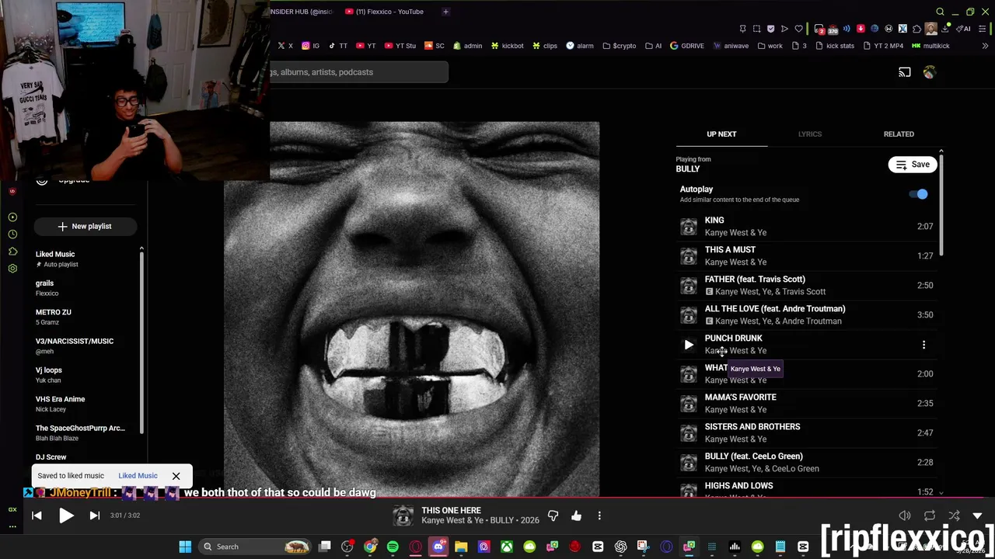Click the thumbs-up like icon in player bar
The image size is (995, 559).
tap(576, 516)
